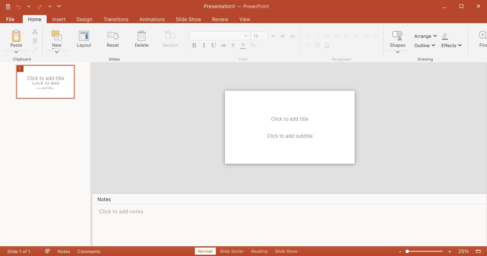Toggle Underline formatting
The image size is (487, 256).
[213, 45]
